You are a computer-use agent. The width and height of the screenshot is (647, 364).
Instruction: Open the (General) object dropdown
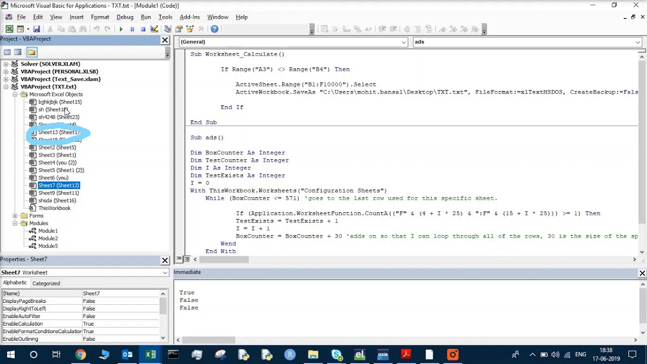point(404,42)
